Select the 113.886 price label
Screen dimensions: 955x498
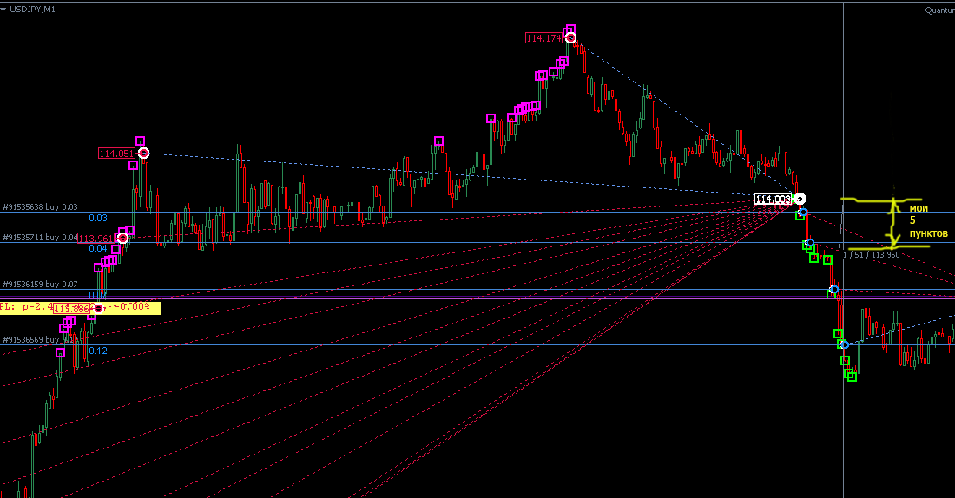click(x=72, y=309)
